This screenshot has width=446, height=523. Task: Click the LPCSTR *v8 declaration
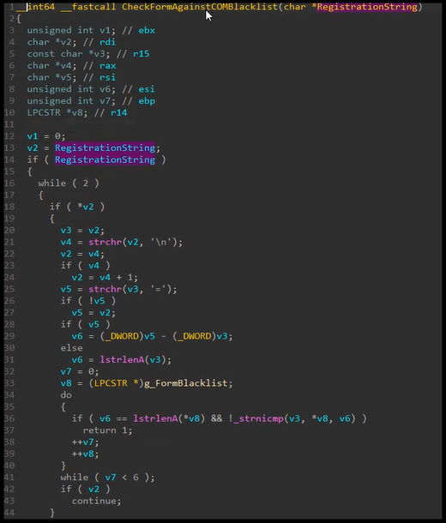(57, 112)
